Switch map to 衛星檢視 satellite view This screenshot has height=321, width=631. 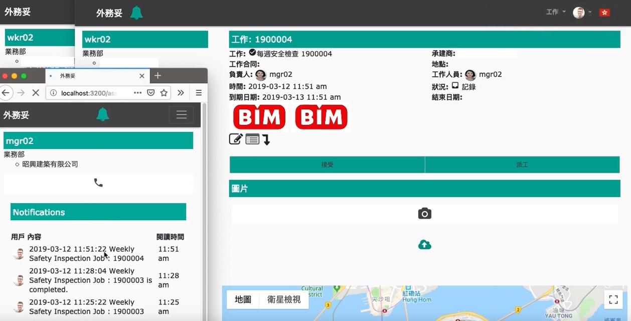[284, 299]
